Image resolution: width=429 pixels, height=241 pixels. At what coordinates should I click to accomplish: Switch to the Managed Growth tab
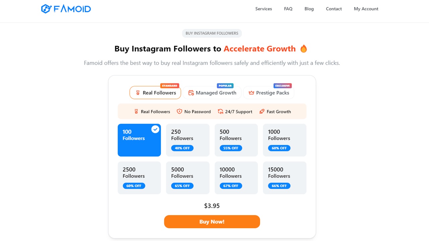tap(212, 93)
